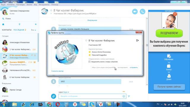This screenshot has width=190, height=107.
Task: Click the chat scrollbar up arrow
Action: click(x=147, y=18)
